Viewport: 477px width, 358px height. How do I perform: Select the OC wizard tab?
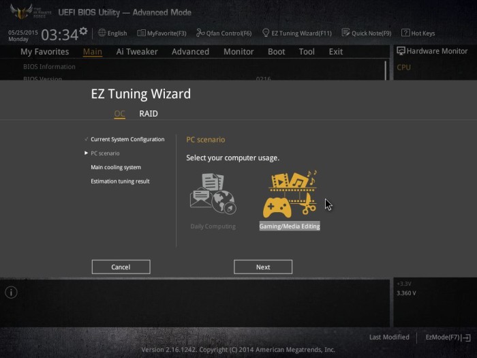(x=119, y=114)
